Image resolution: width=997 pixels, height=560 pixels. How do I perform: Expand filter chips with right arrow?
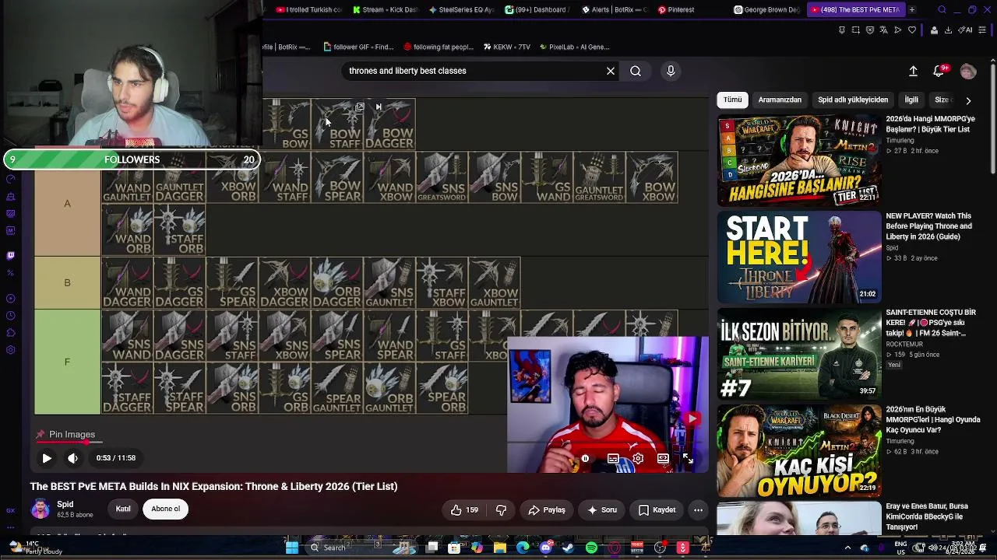click(x=968, y=100)
